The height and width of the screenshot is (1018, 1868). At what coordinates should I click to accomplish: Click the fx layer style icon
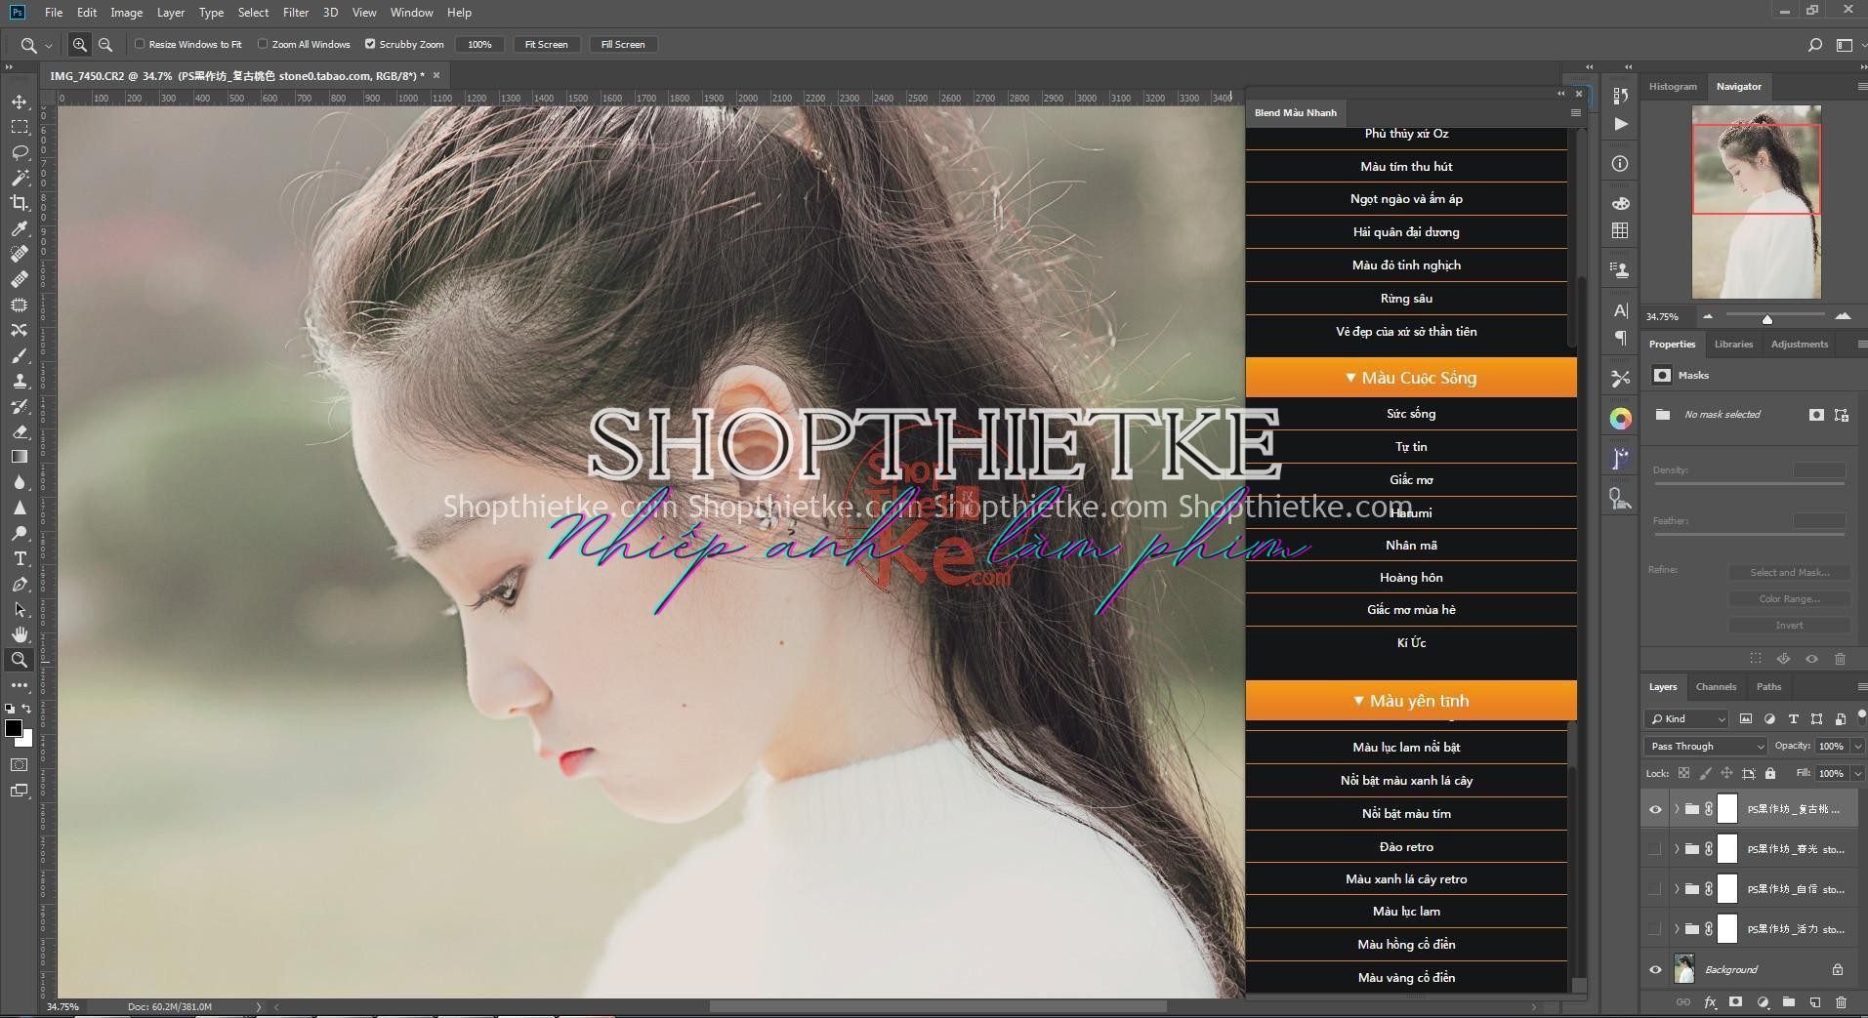1710,1002
